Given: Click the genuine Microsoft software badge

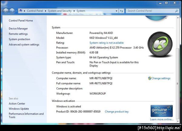Looking at the screenshot, I should click(x=162, y=111).
